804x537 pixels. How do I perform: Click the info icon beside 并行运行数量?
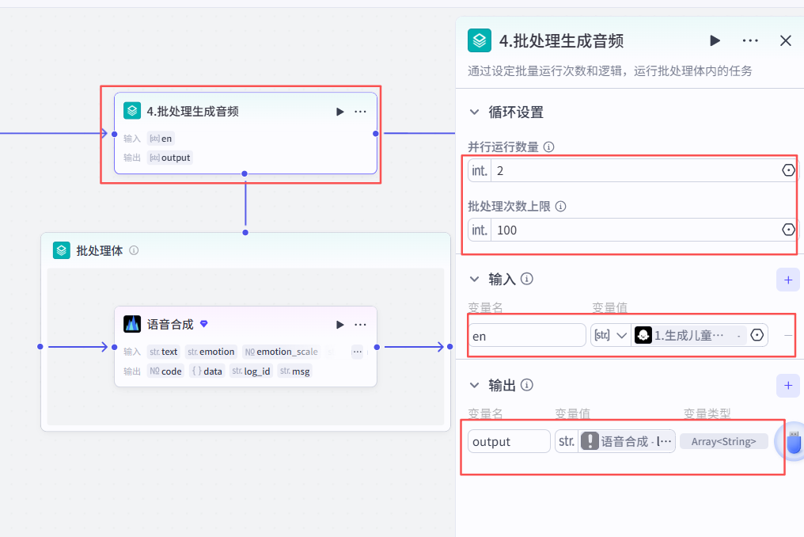point(548,147)
